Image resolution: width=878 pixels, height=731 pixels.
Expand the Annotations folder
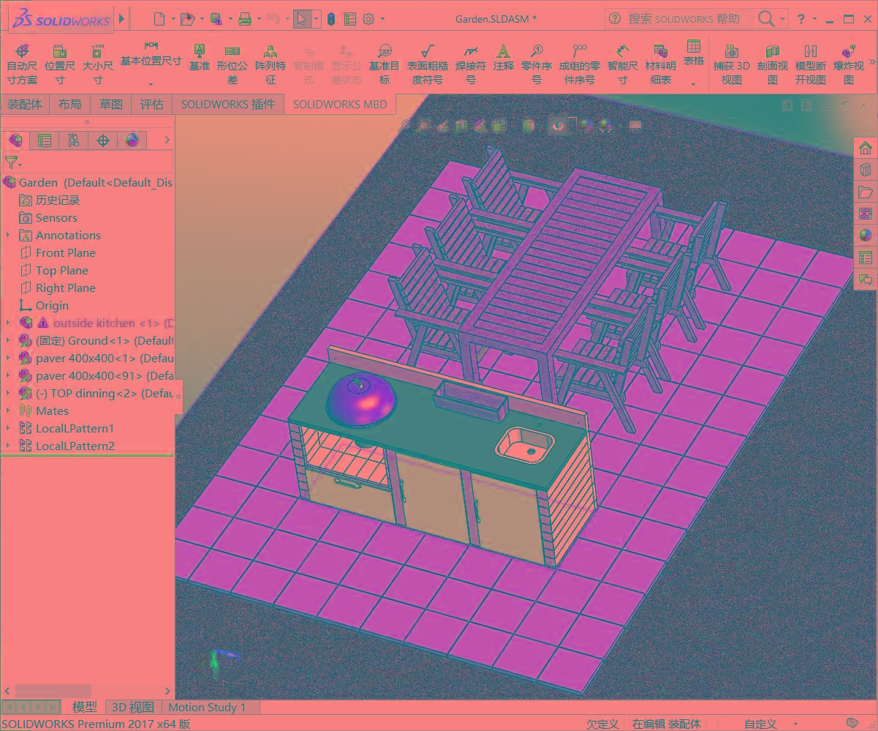coord(8,235)
